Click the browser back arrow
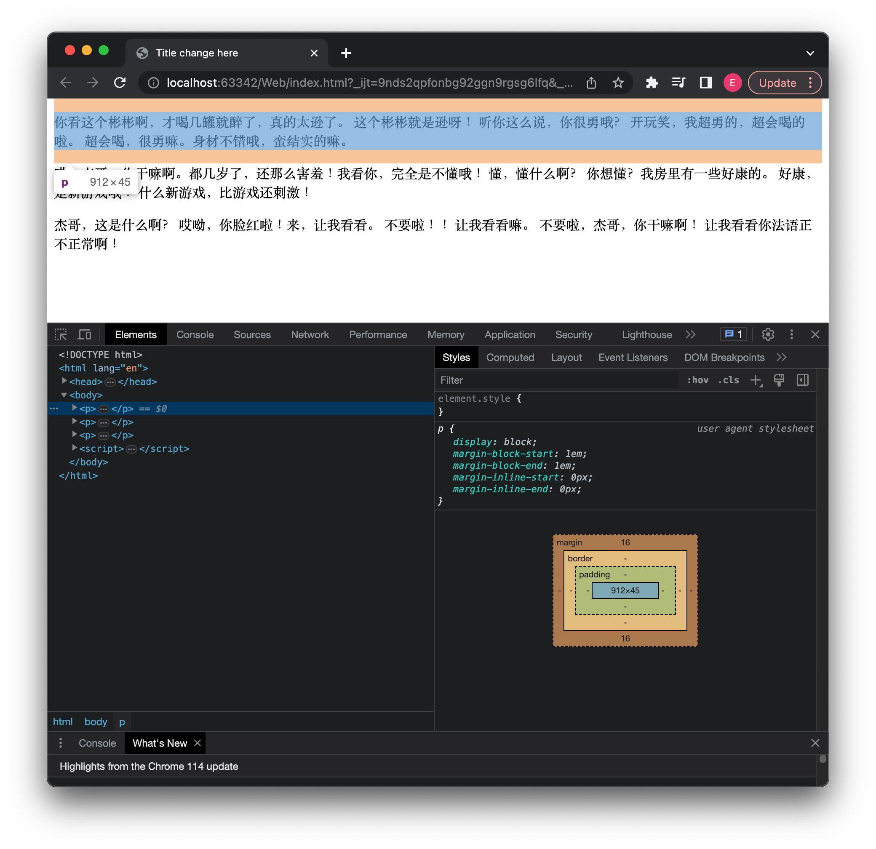 [x=66, y=83]
